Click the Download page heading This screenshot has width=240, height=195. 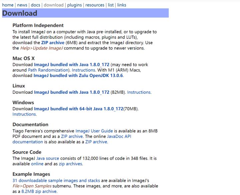click(x=20, y=13)
